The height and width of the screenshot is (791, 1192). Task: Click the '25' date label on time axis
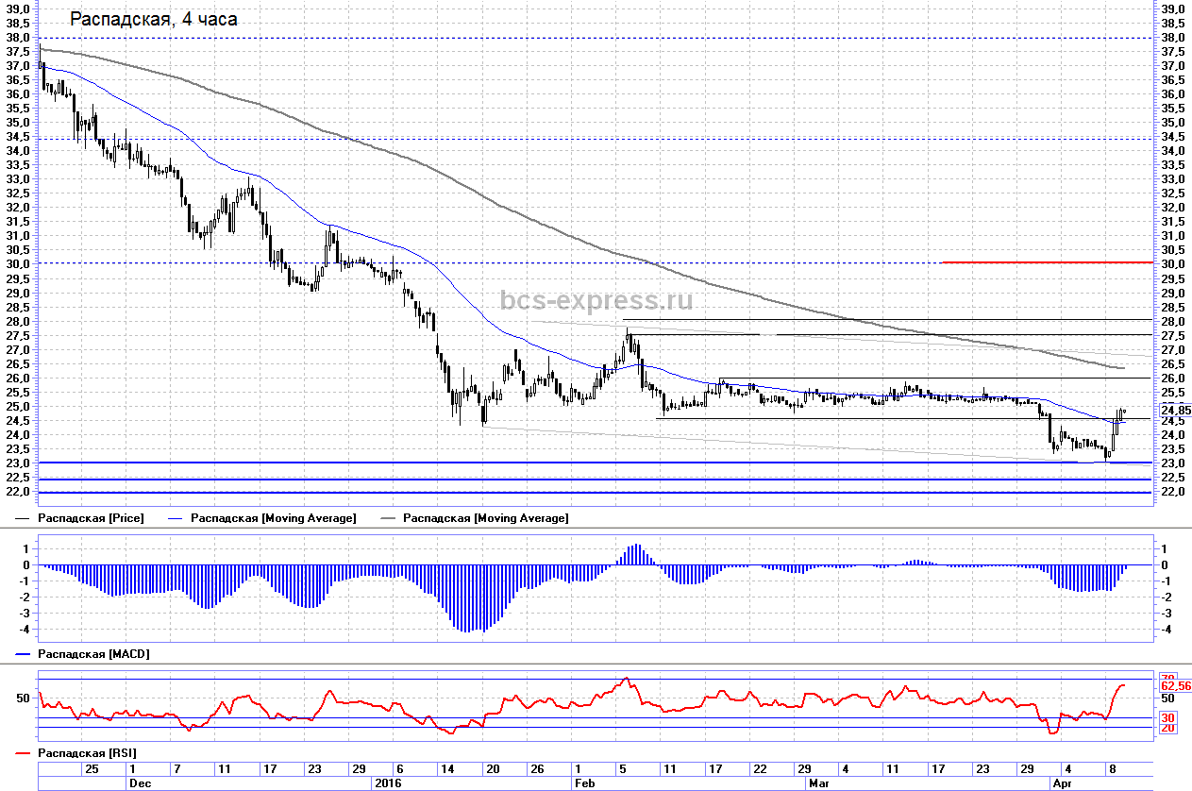[x=92, y=768]
